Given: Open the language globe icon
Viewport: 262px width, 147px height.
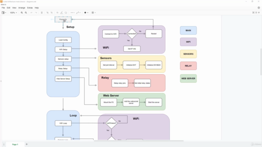Looking at the screenshot, I should click(x=259, y=8).
